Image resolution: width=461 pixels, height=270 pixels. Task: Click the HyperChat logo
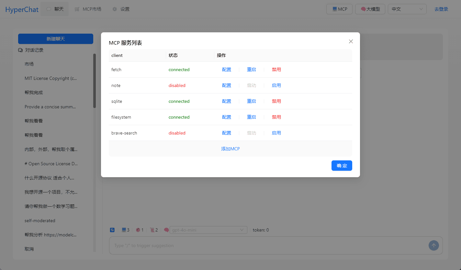(x=22, y=9)
